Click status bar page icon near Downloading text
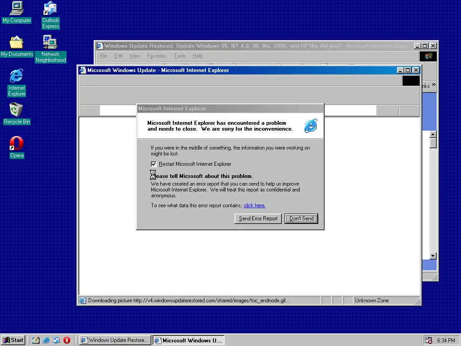461x346 pixels. tap(83, 300)
